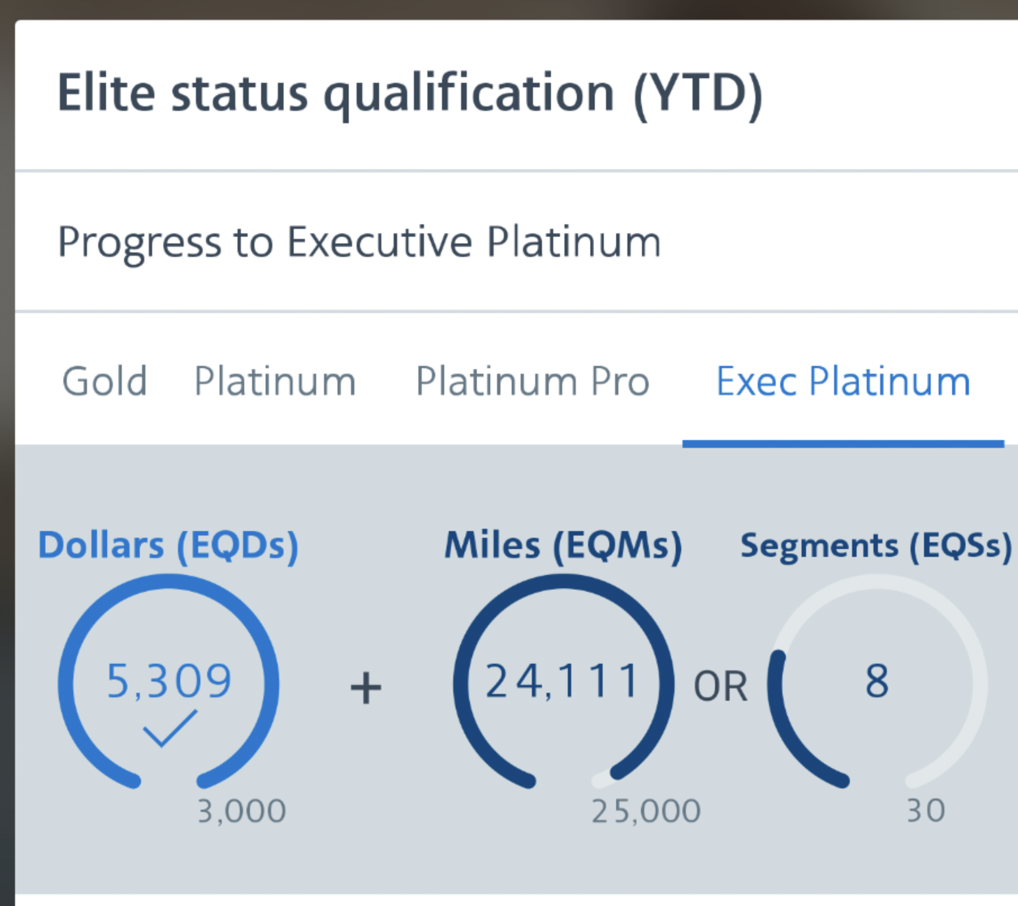Click the 8 segments value
The image size is (1018, 906).
point(877,681)
